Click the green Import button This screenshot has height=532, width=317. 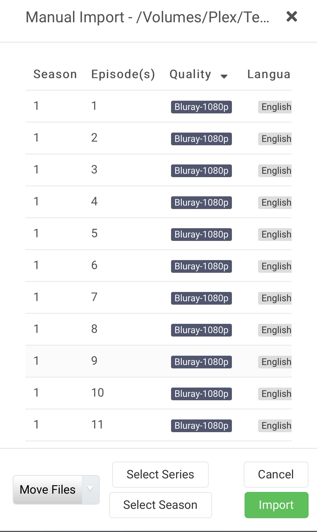pos(276,505)
